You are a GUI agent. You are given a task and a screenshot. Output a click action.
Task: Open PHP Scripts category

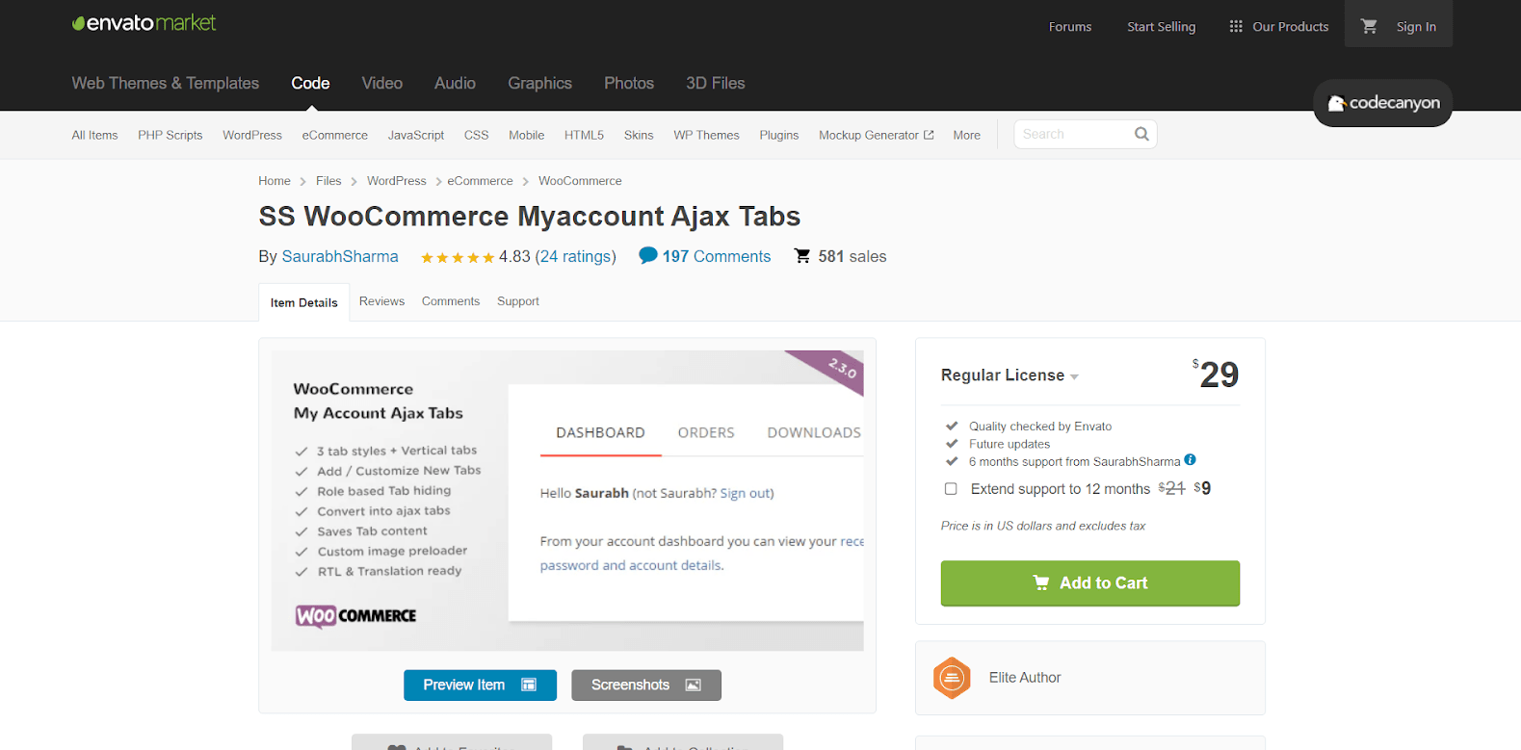tap(170, 135)
